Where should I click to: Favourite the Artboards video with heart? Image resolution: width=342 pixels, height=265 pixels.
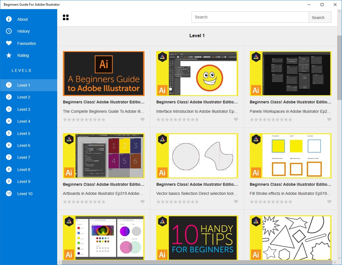143,202
